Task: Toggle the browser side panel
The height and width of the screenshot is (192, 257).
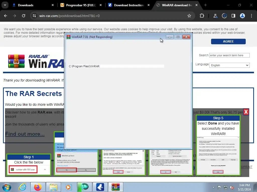Action: [233, 16]
